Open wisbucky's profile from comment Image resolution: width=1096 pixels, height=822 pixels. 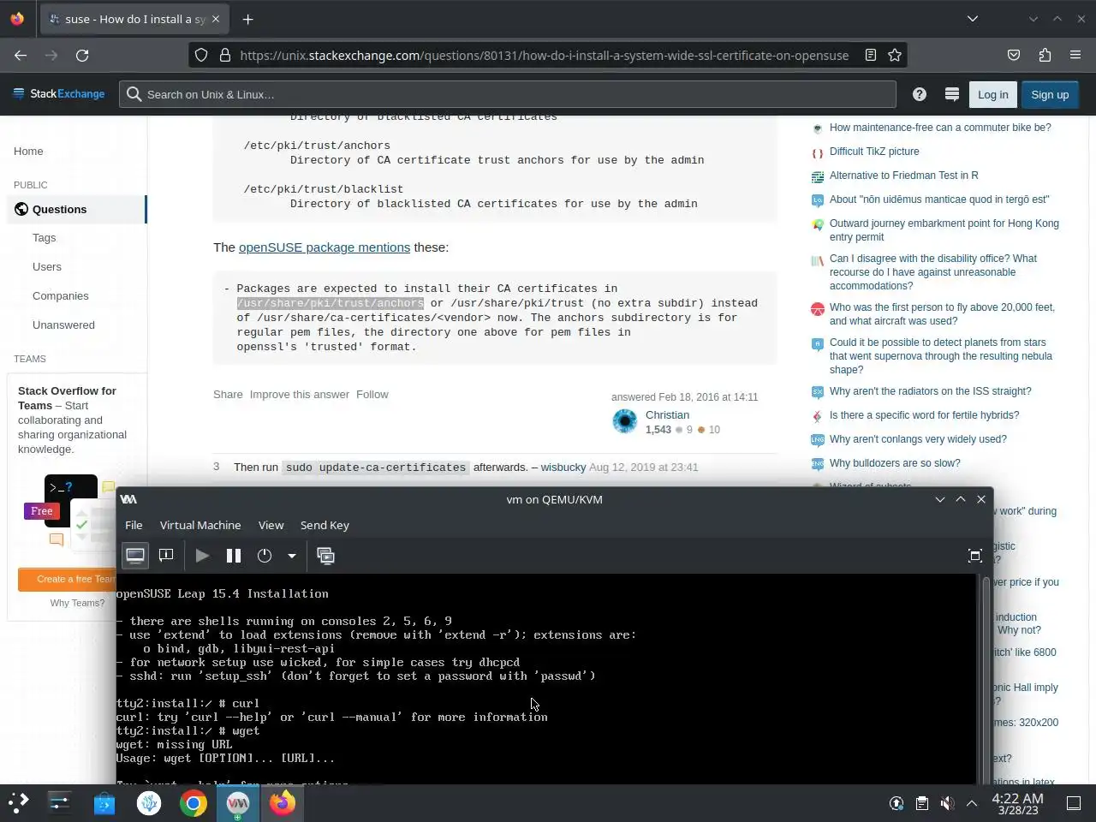pos(563,468)
